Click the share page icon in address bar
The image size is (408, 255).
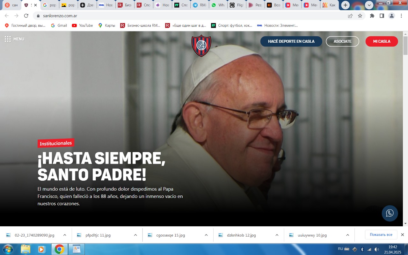point(350,16)
